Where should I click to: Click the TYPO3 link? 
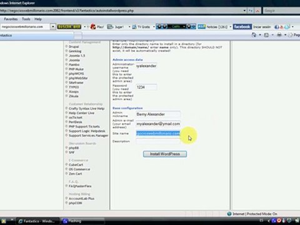[74, 87]
